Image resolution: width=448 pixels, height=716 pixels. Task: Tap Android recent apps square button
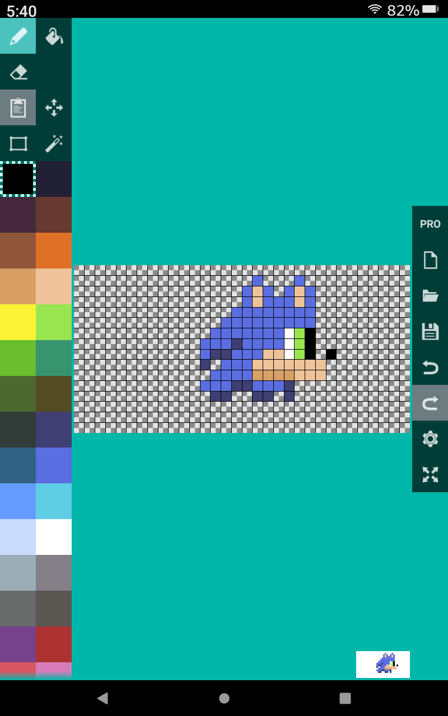345,698
